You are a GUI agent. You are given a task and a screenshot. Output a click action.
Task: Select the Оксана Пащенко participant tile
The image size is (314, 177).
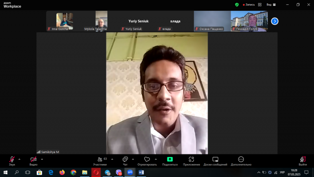click(x=212, y=21)
